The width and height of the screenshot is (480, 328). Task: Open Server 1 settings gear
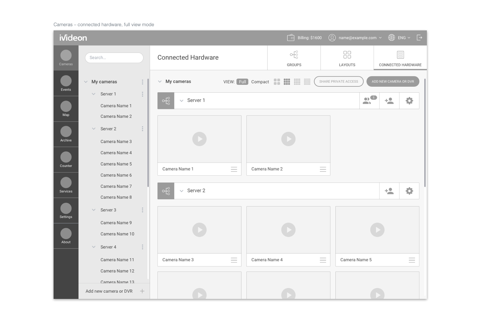click(409, 101)
